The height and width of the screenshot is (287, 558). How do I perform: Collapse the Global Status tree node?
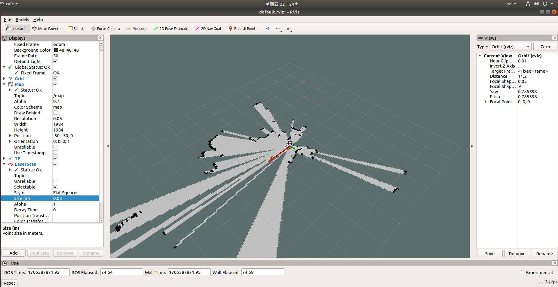(4, 67)
